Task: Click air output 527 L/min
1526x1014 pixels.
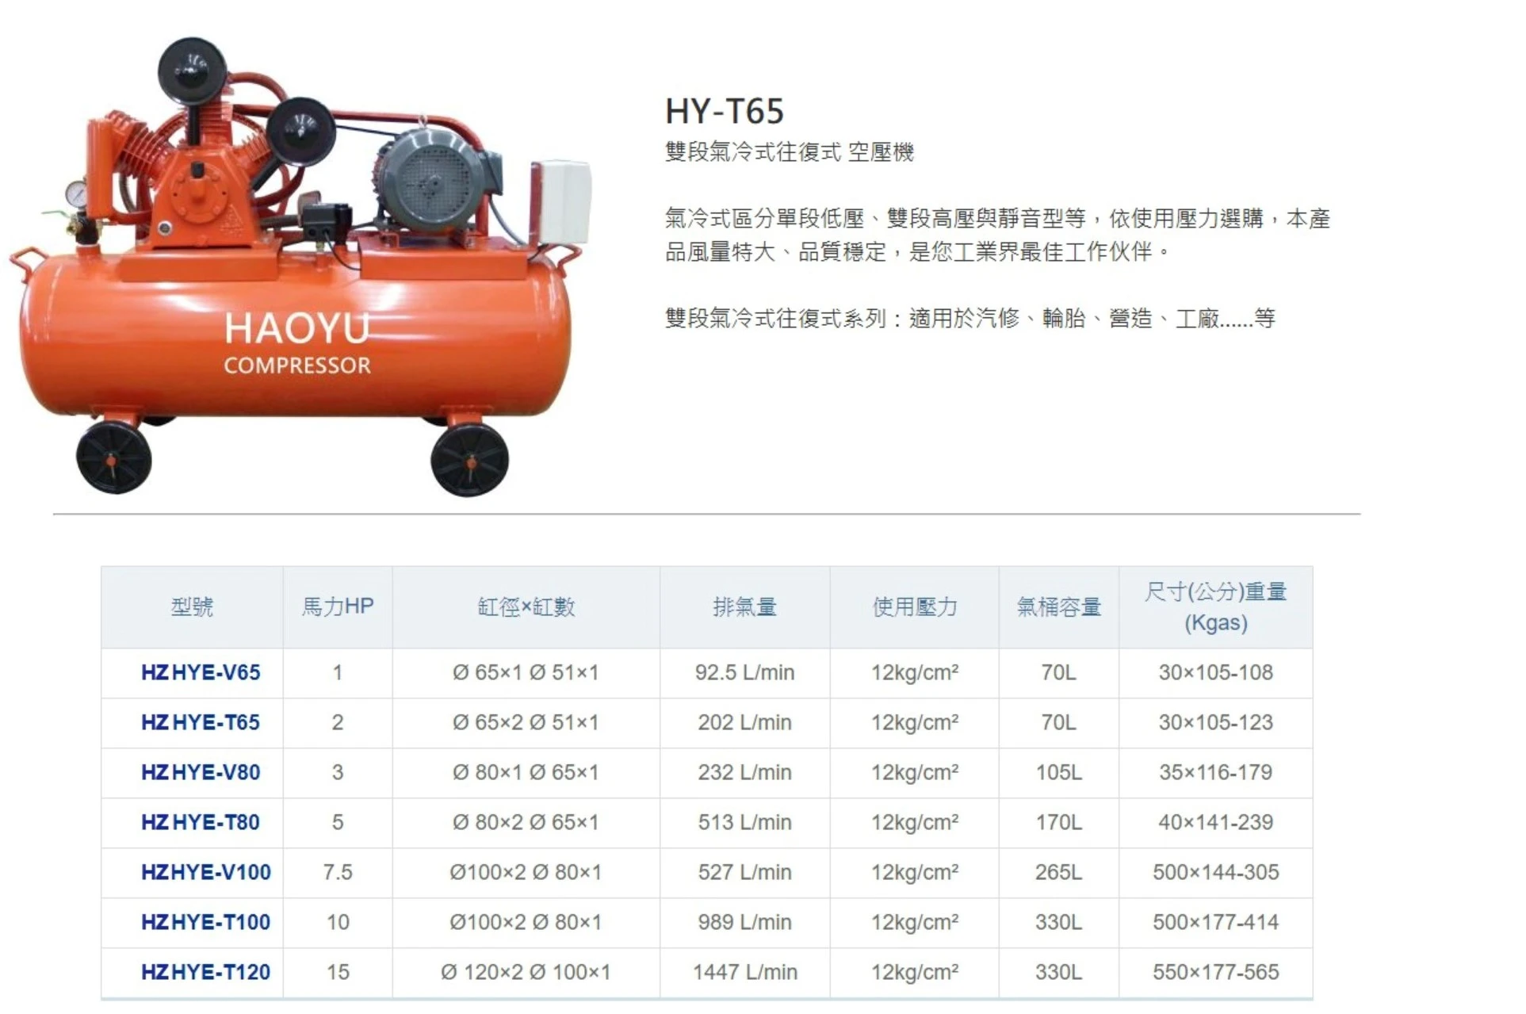Action: point(744,873)
